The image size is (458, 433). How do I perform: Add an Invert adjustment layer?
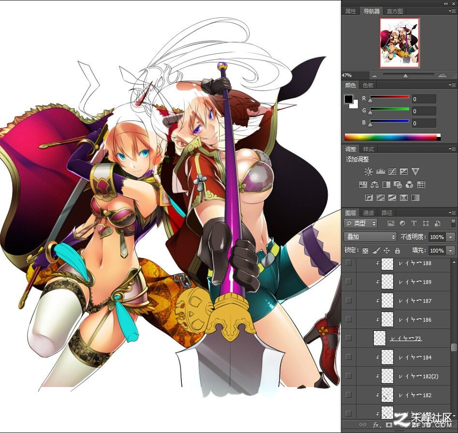point(369,198)
